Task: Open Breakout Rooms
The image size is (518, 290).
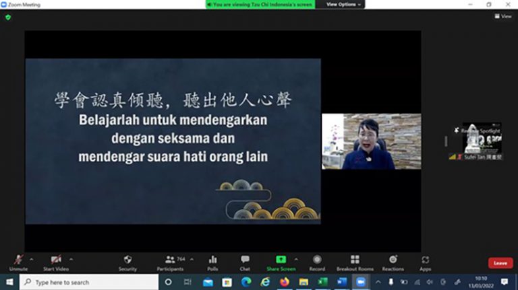Action: [355, 262]
